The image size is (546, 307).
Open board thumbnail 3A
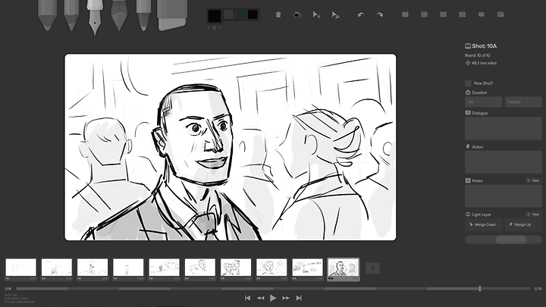tap(93, 268)
